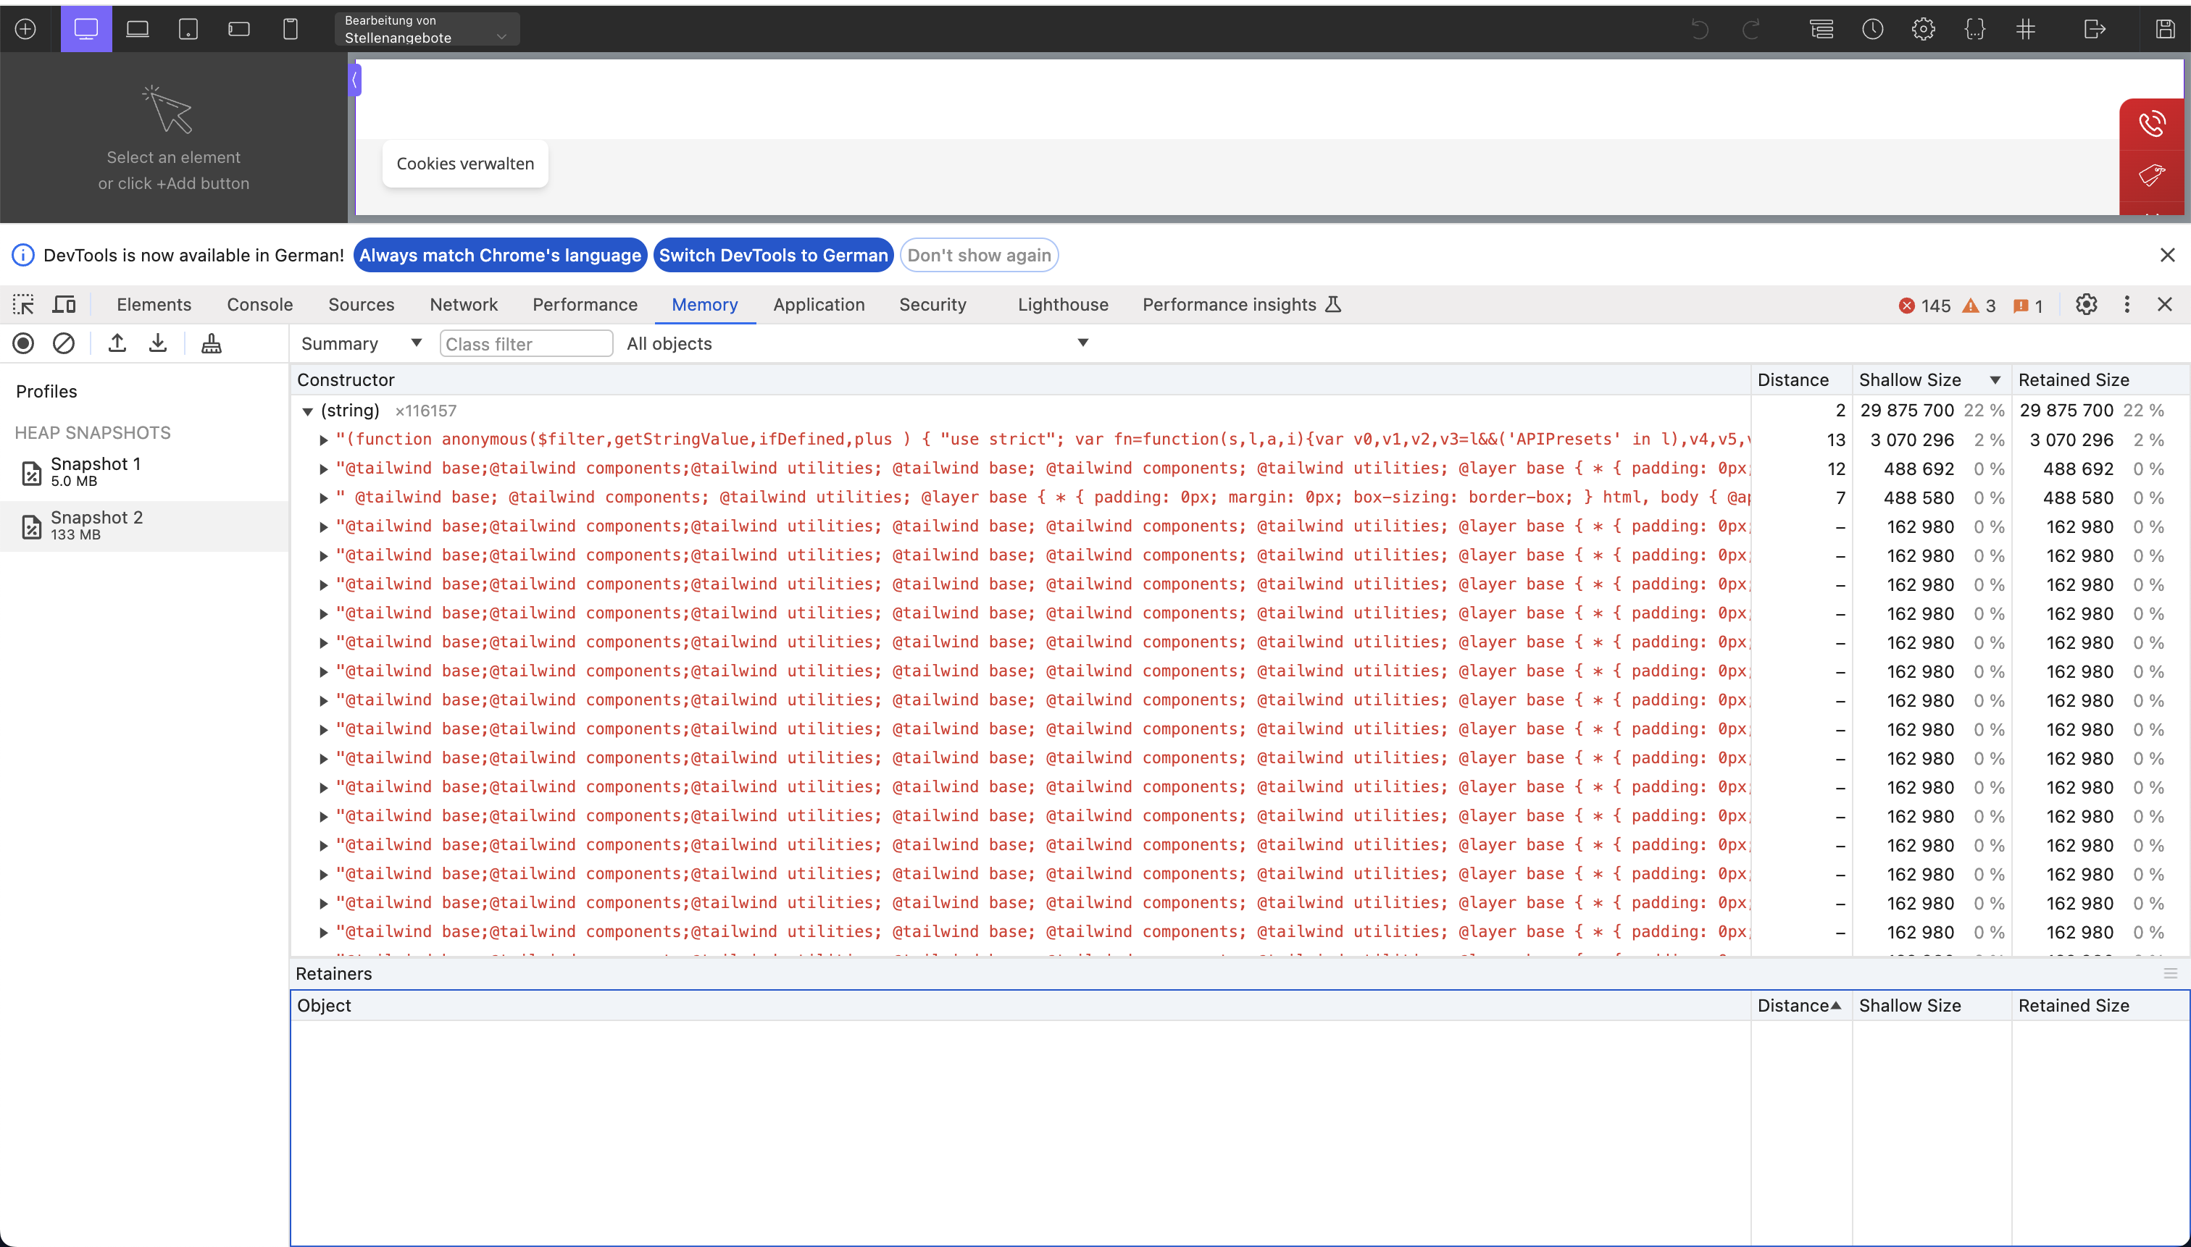Click the exit editor icon
This screenshot has width=2191, height=1247.
pyautogui.click(x=2094, y=29)
